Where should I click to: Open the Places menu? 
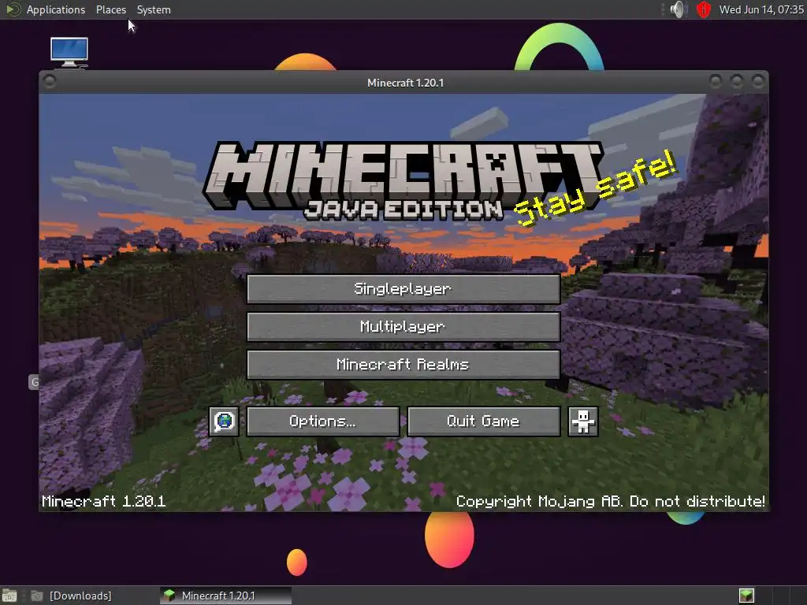point(111,9)
